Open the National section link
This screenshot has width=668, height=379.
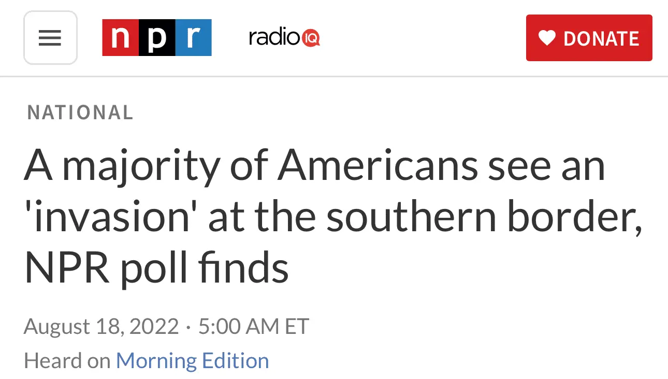pyautogui.click(x=80, y=113)
